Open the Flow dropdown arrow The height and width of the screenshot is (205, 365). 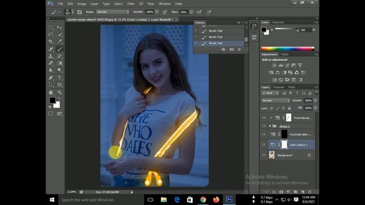(x=191, y=12)
